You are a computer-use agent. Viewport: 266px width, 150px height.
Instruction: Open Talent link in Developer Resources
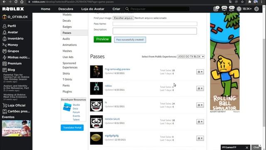tap(76, 120)
